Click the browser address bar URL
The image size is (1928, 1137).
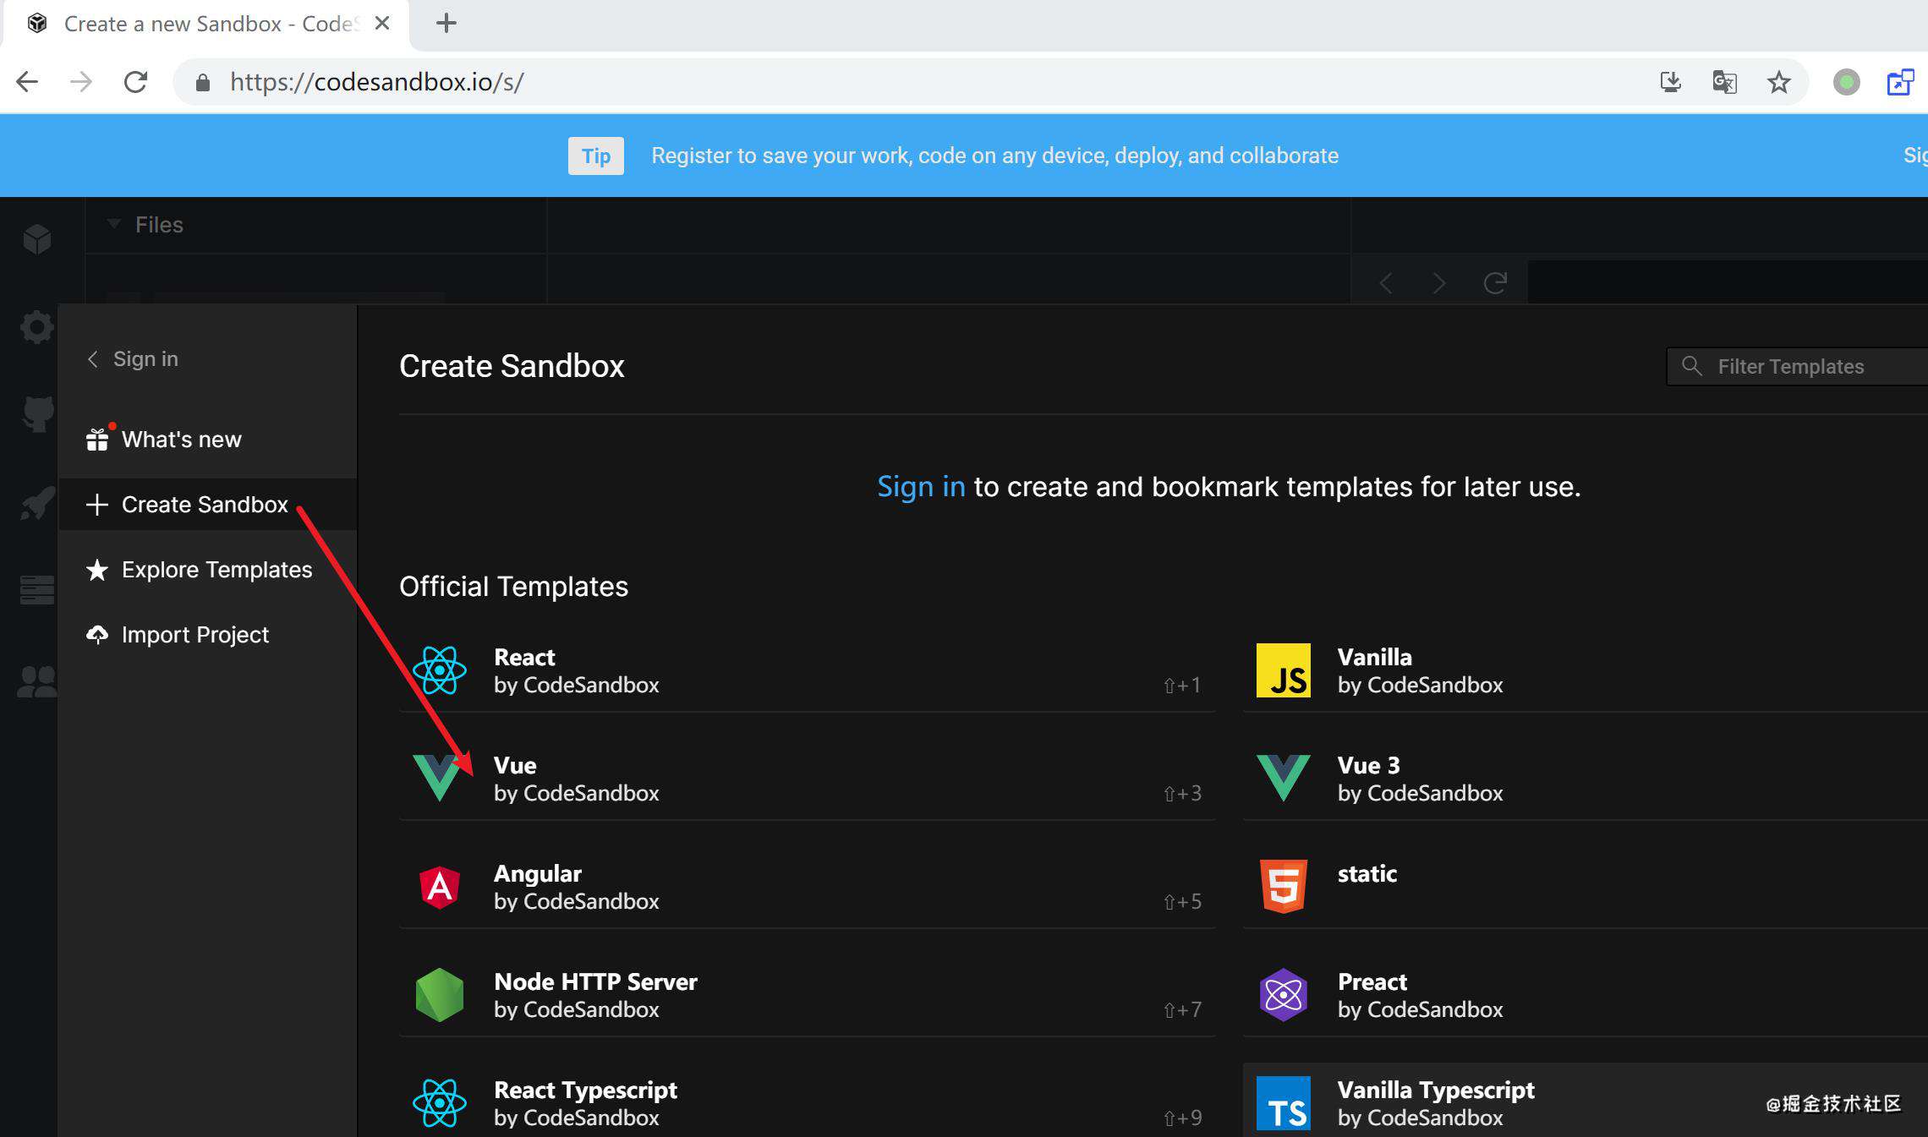(x=377, y=82)
